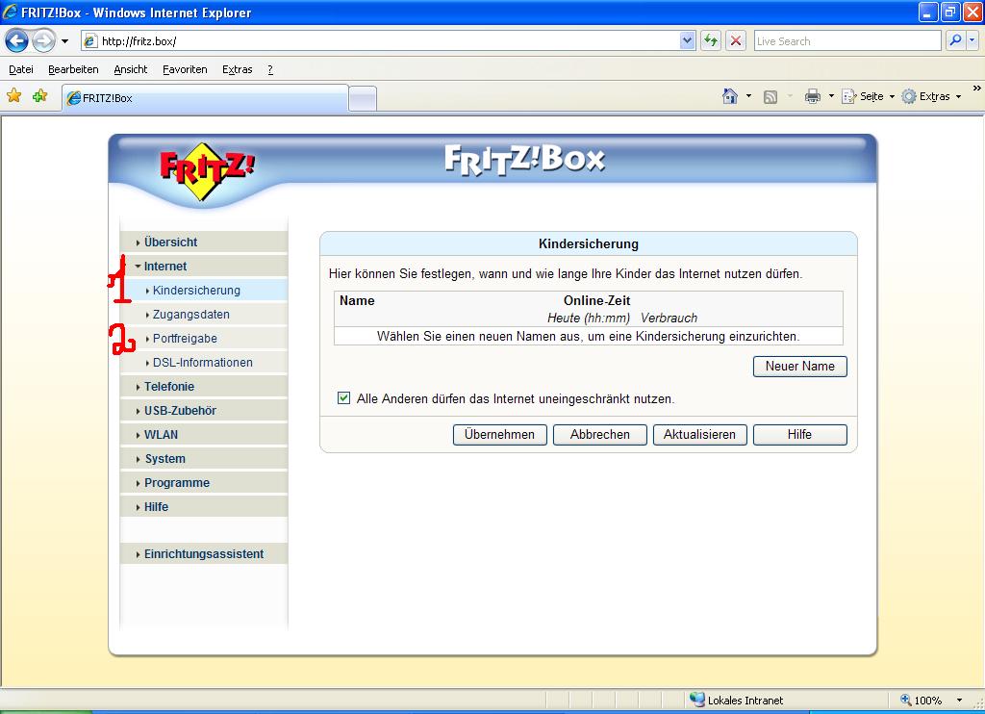The width and height of the screenshot is (985, 714).
Task: Click the Add to Favorites icon
Action: pyautogui.click(x=39, y=96)
